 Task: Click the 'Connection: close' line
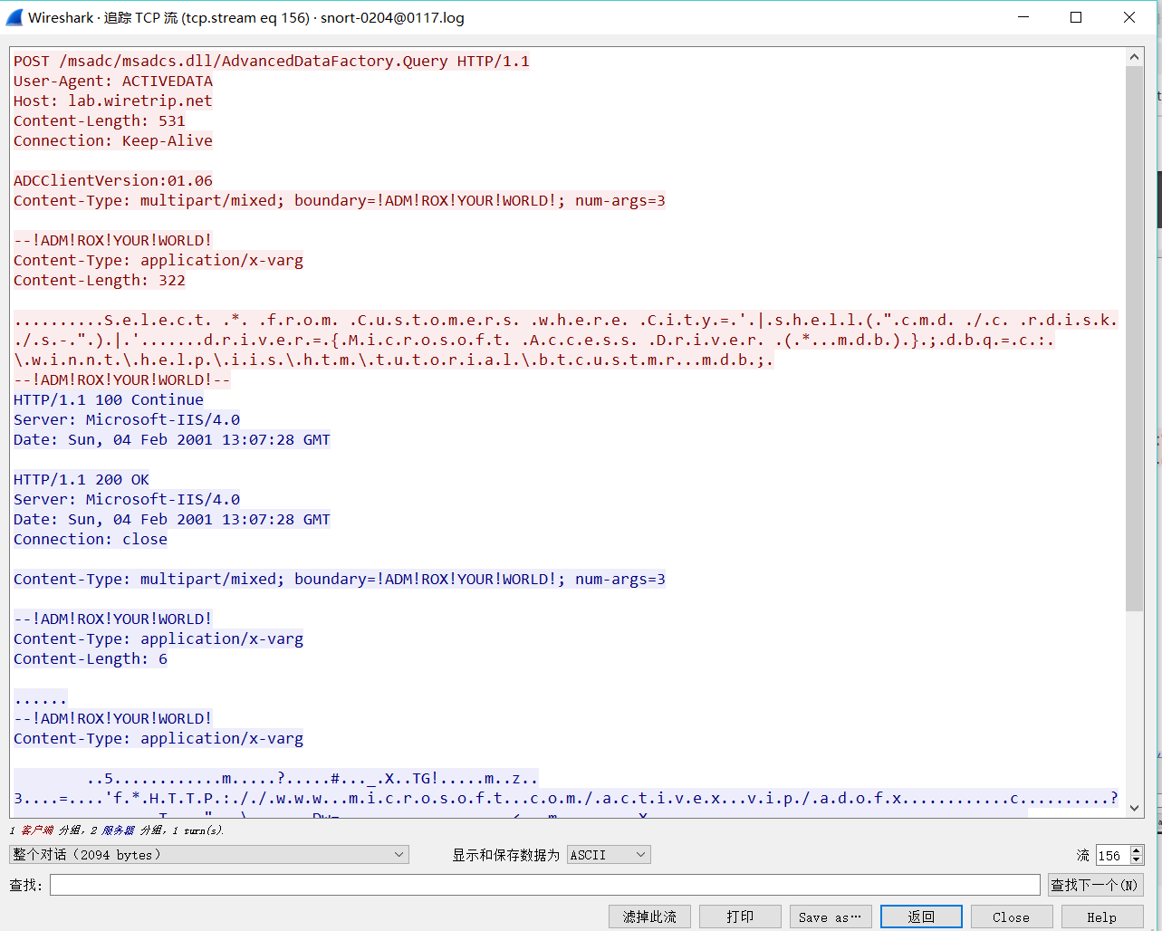coord(91,539)
